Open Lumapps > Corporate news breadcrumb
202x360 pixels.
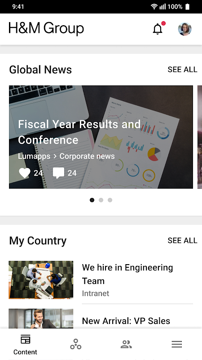(x=66, y=156)
